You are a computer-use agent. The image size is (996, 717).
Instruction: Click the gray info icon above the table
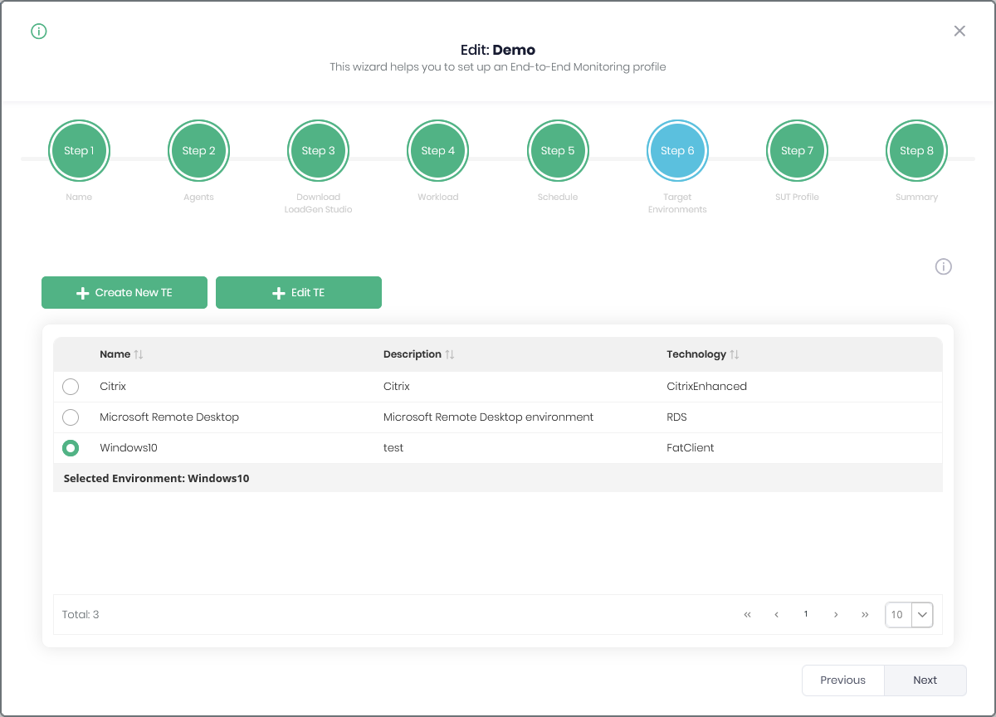tap(943, 266)
